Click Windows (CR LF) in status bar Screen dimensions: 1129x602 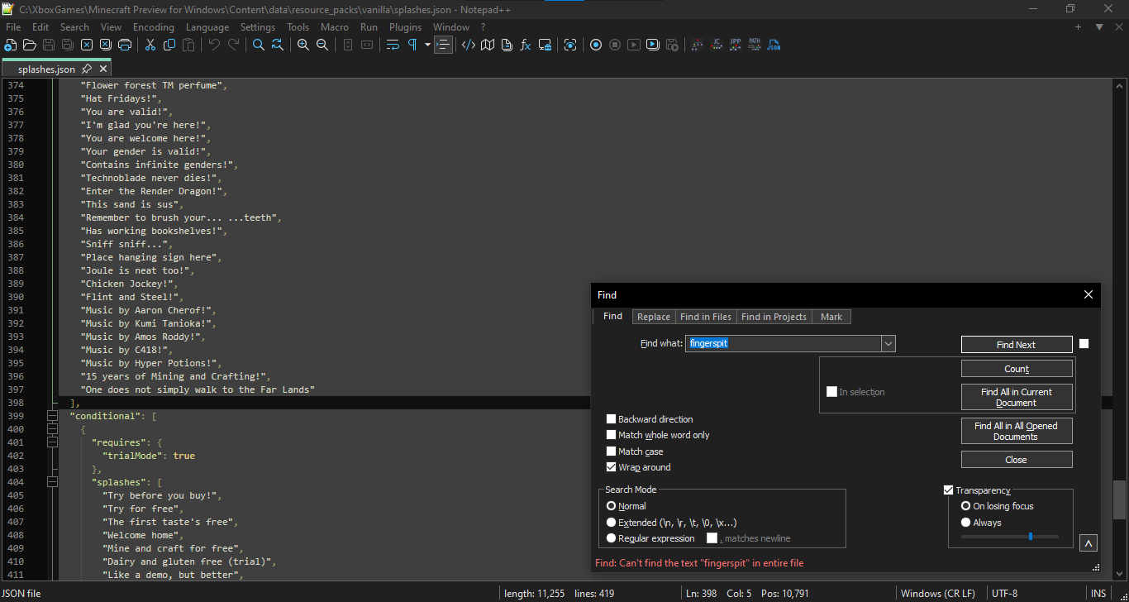pos(937,594)
